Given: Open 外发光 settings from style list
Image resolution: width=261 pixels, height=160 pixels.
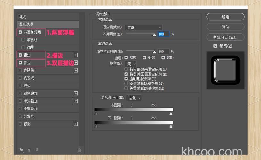Looking at the screenshot, I should click(x=29, y=116).
